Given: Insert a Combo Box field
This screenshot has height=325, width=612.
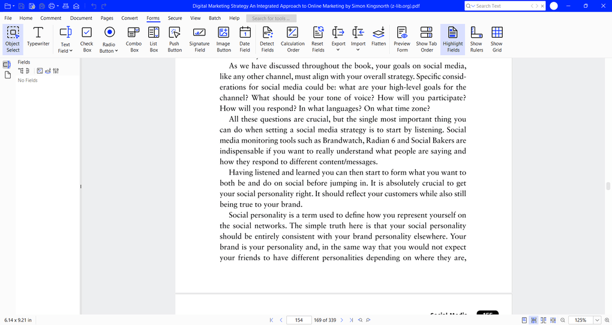Looking at the screenshot, I should (x=134, y=40).
